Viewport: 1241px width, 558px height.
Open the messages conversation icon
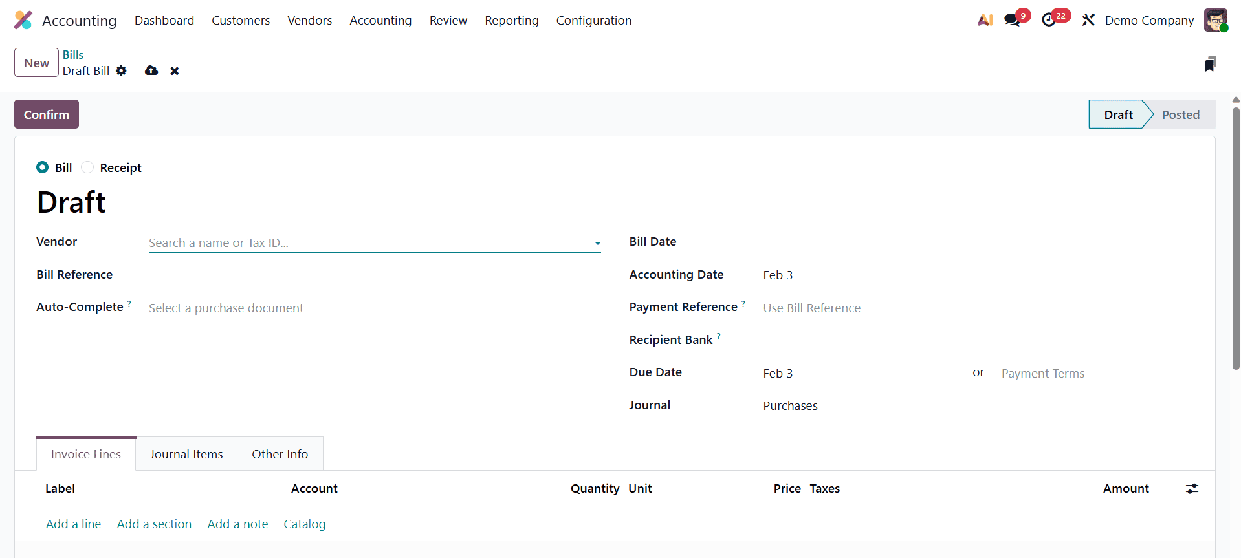click(x=1012, y=20)
